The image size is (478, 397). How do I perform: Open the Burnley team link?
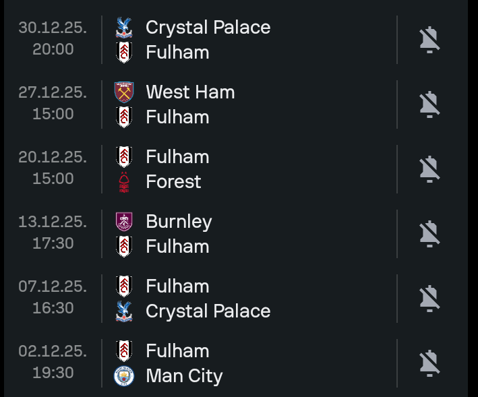[x=179, y=222]
